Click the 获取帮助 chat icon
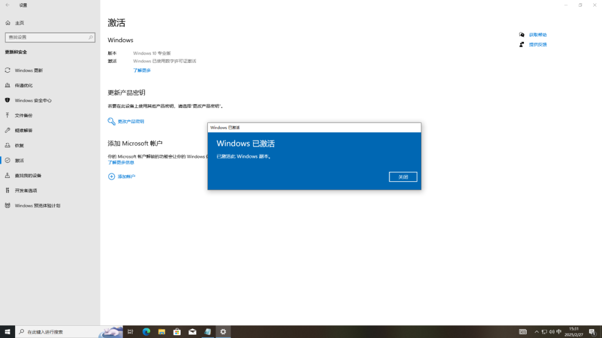Screen dimensions: 602x338 point(521,35)
